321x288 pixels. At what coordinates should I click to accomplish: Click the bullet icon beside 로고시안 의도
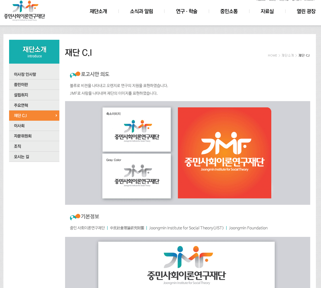click(x=75, y=75)
